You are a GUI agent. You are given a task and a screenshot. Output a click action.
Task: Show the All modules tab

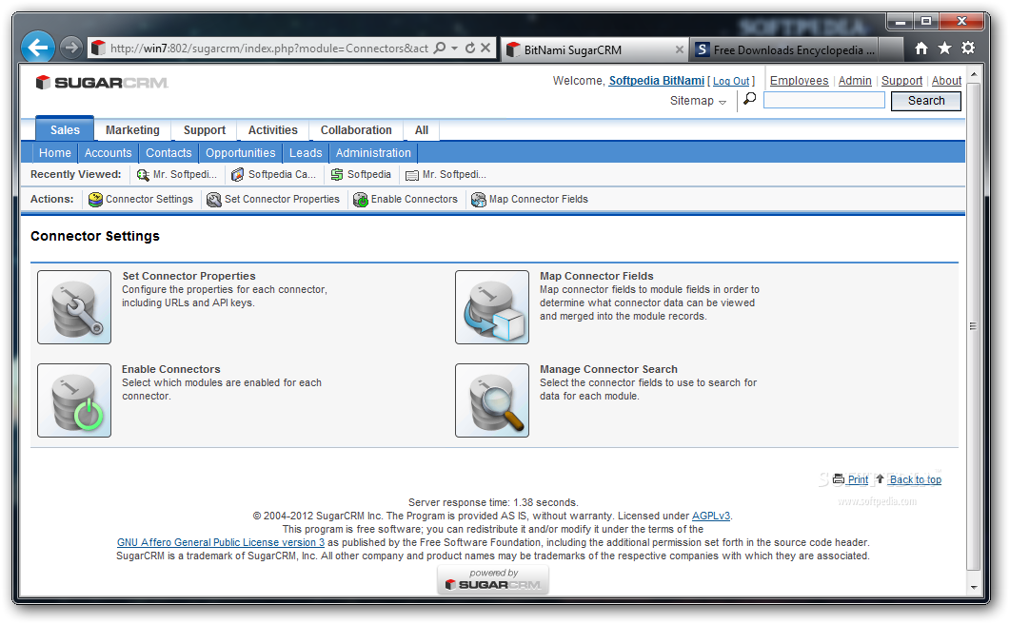(x=422, y=130)
